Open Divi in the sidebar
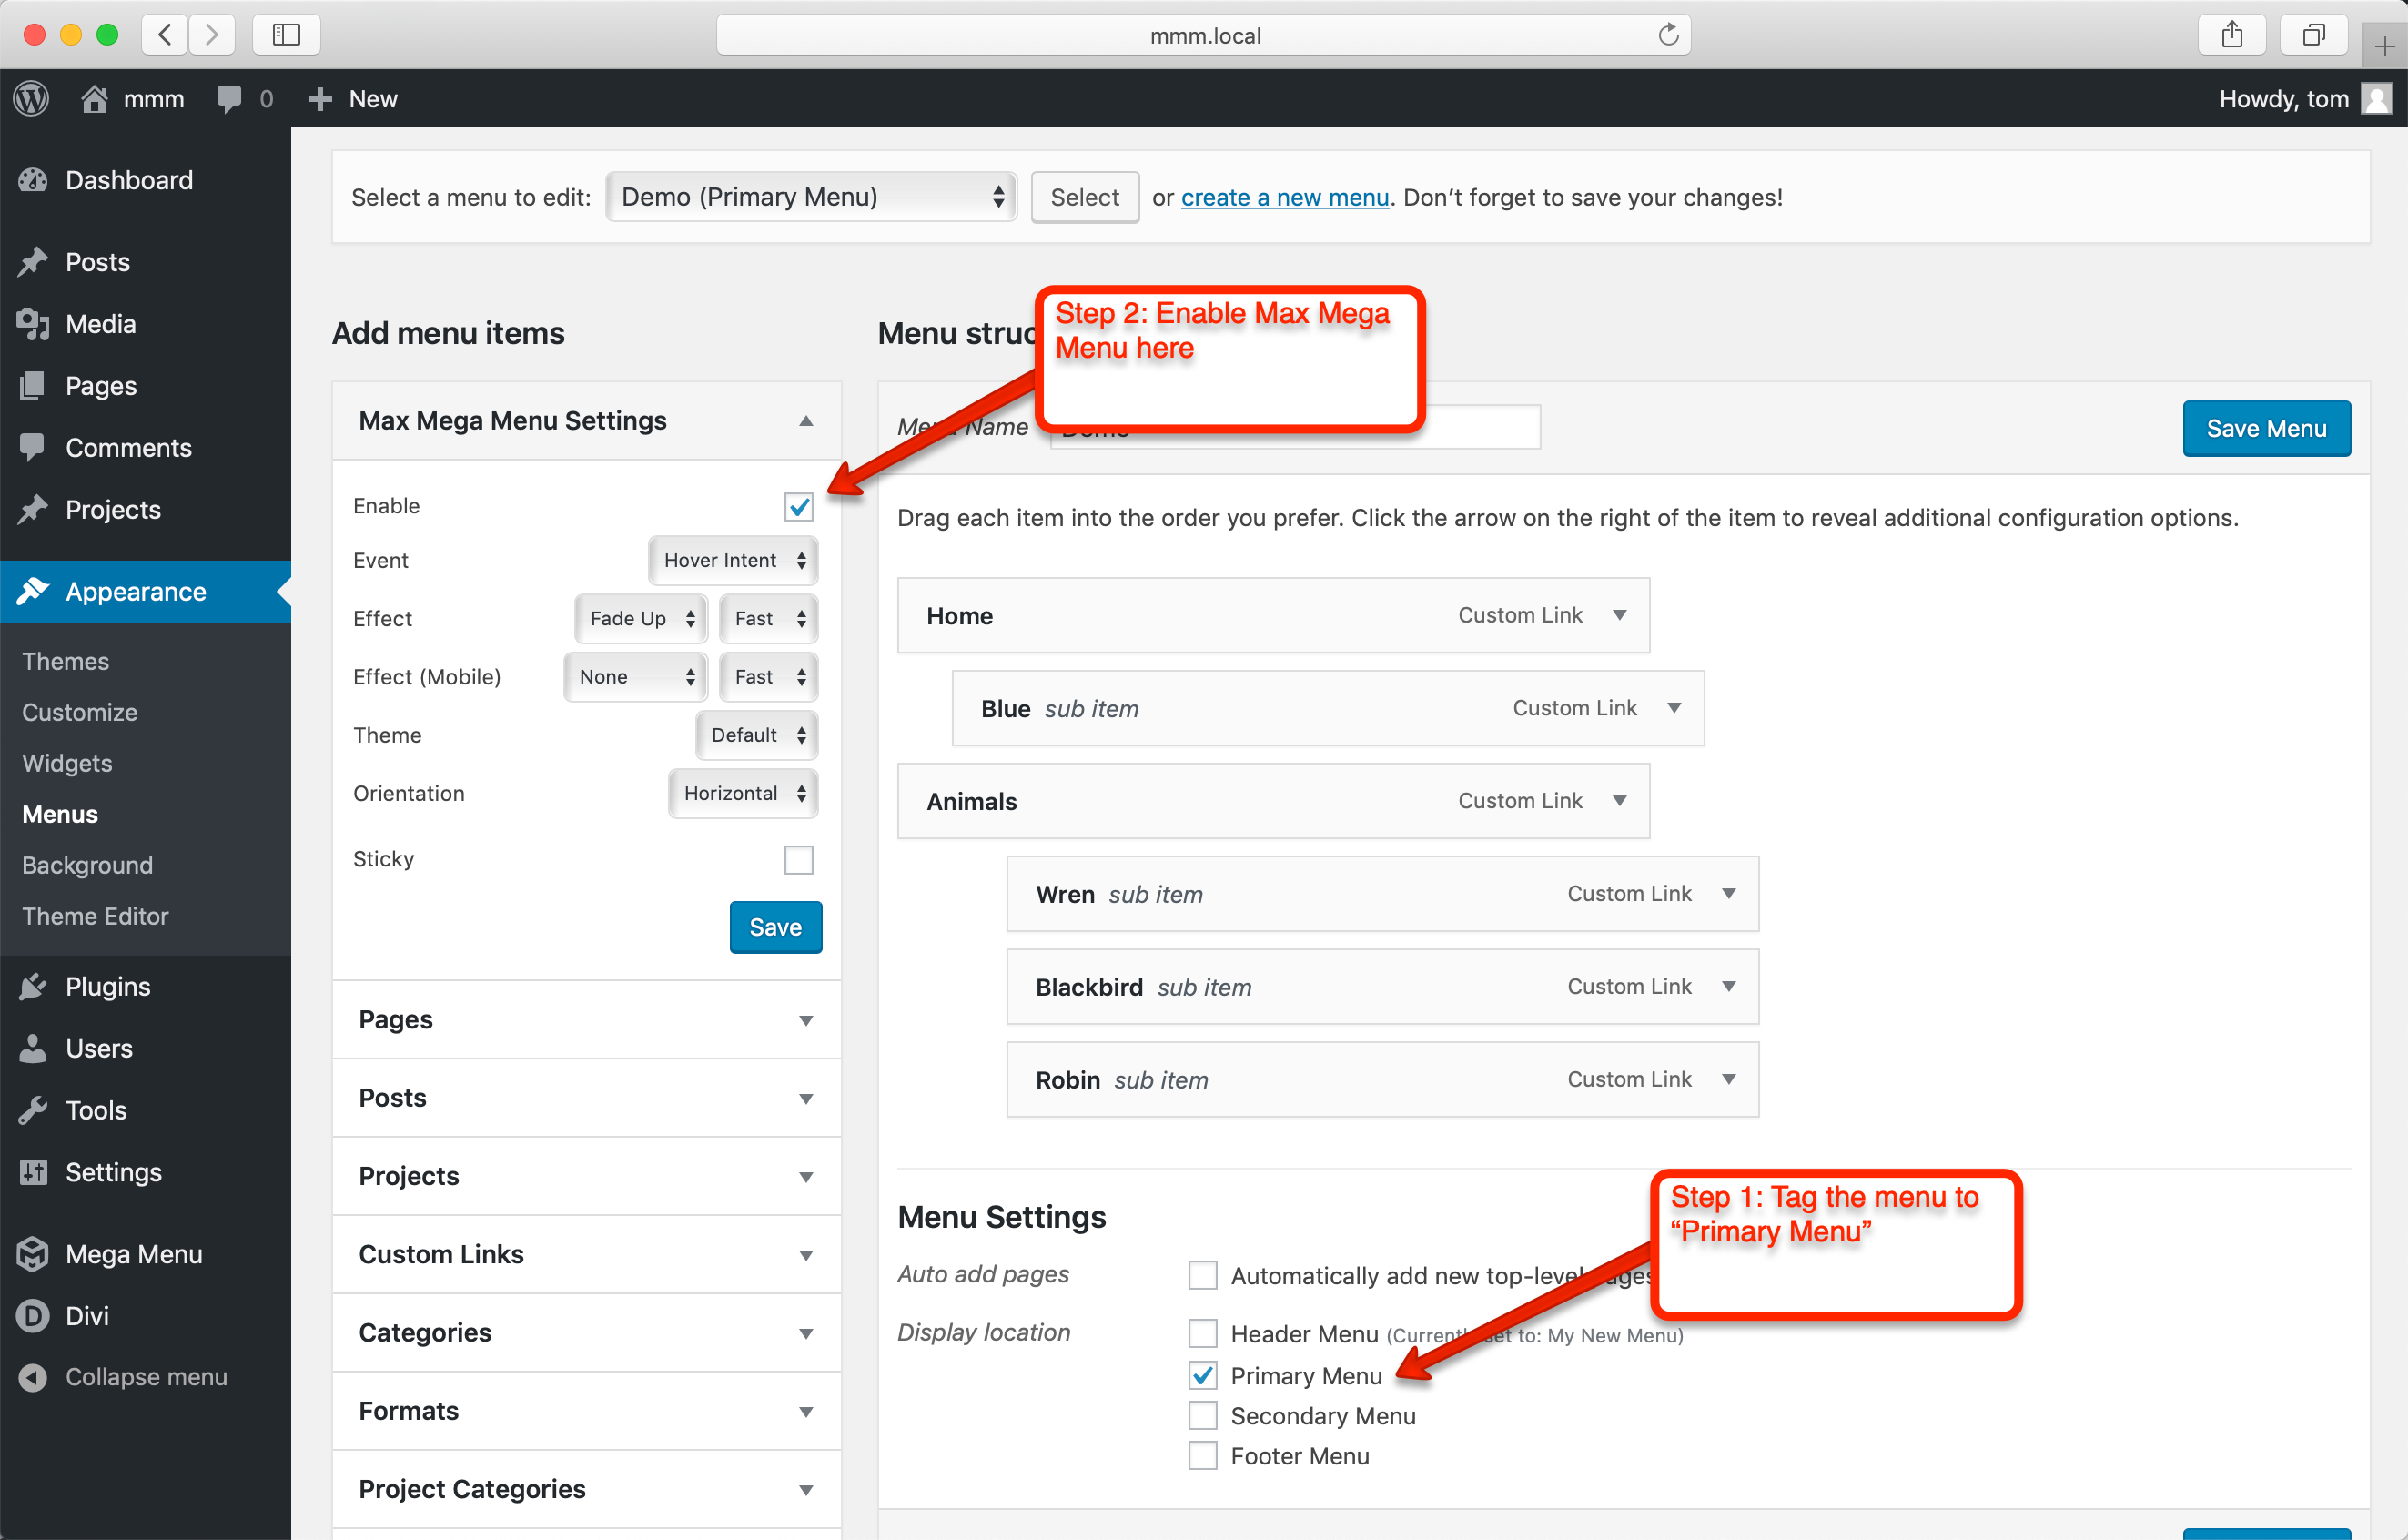Image resolution: width=2408 pixels, height=1540 pixels. click(x=87, y=1316)
